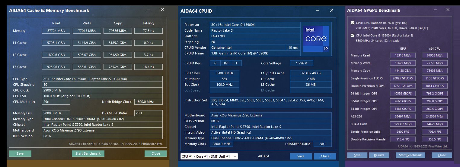Start Benchmark in Cache & Memory window

point(88,153)
